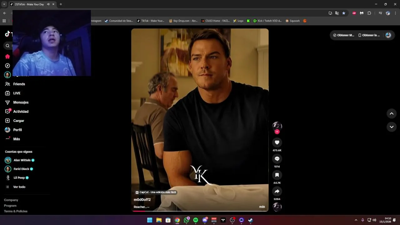Open the comments bubble icon
This screenshot has height=225, width=400.
pyautogui.click(x=277, y=159)
